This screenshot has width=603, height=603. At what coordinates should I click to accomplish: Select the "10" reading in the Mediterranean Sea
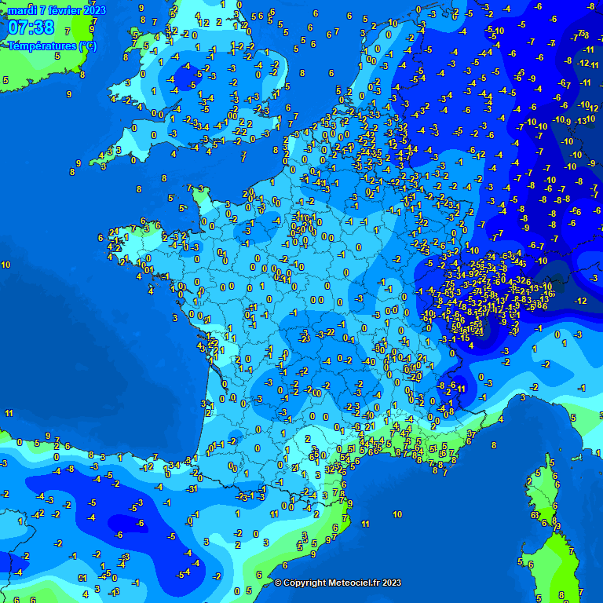(397, 514)
